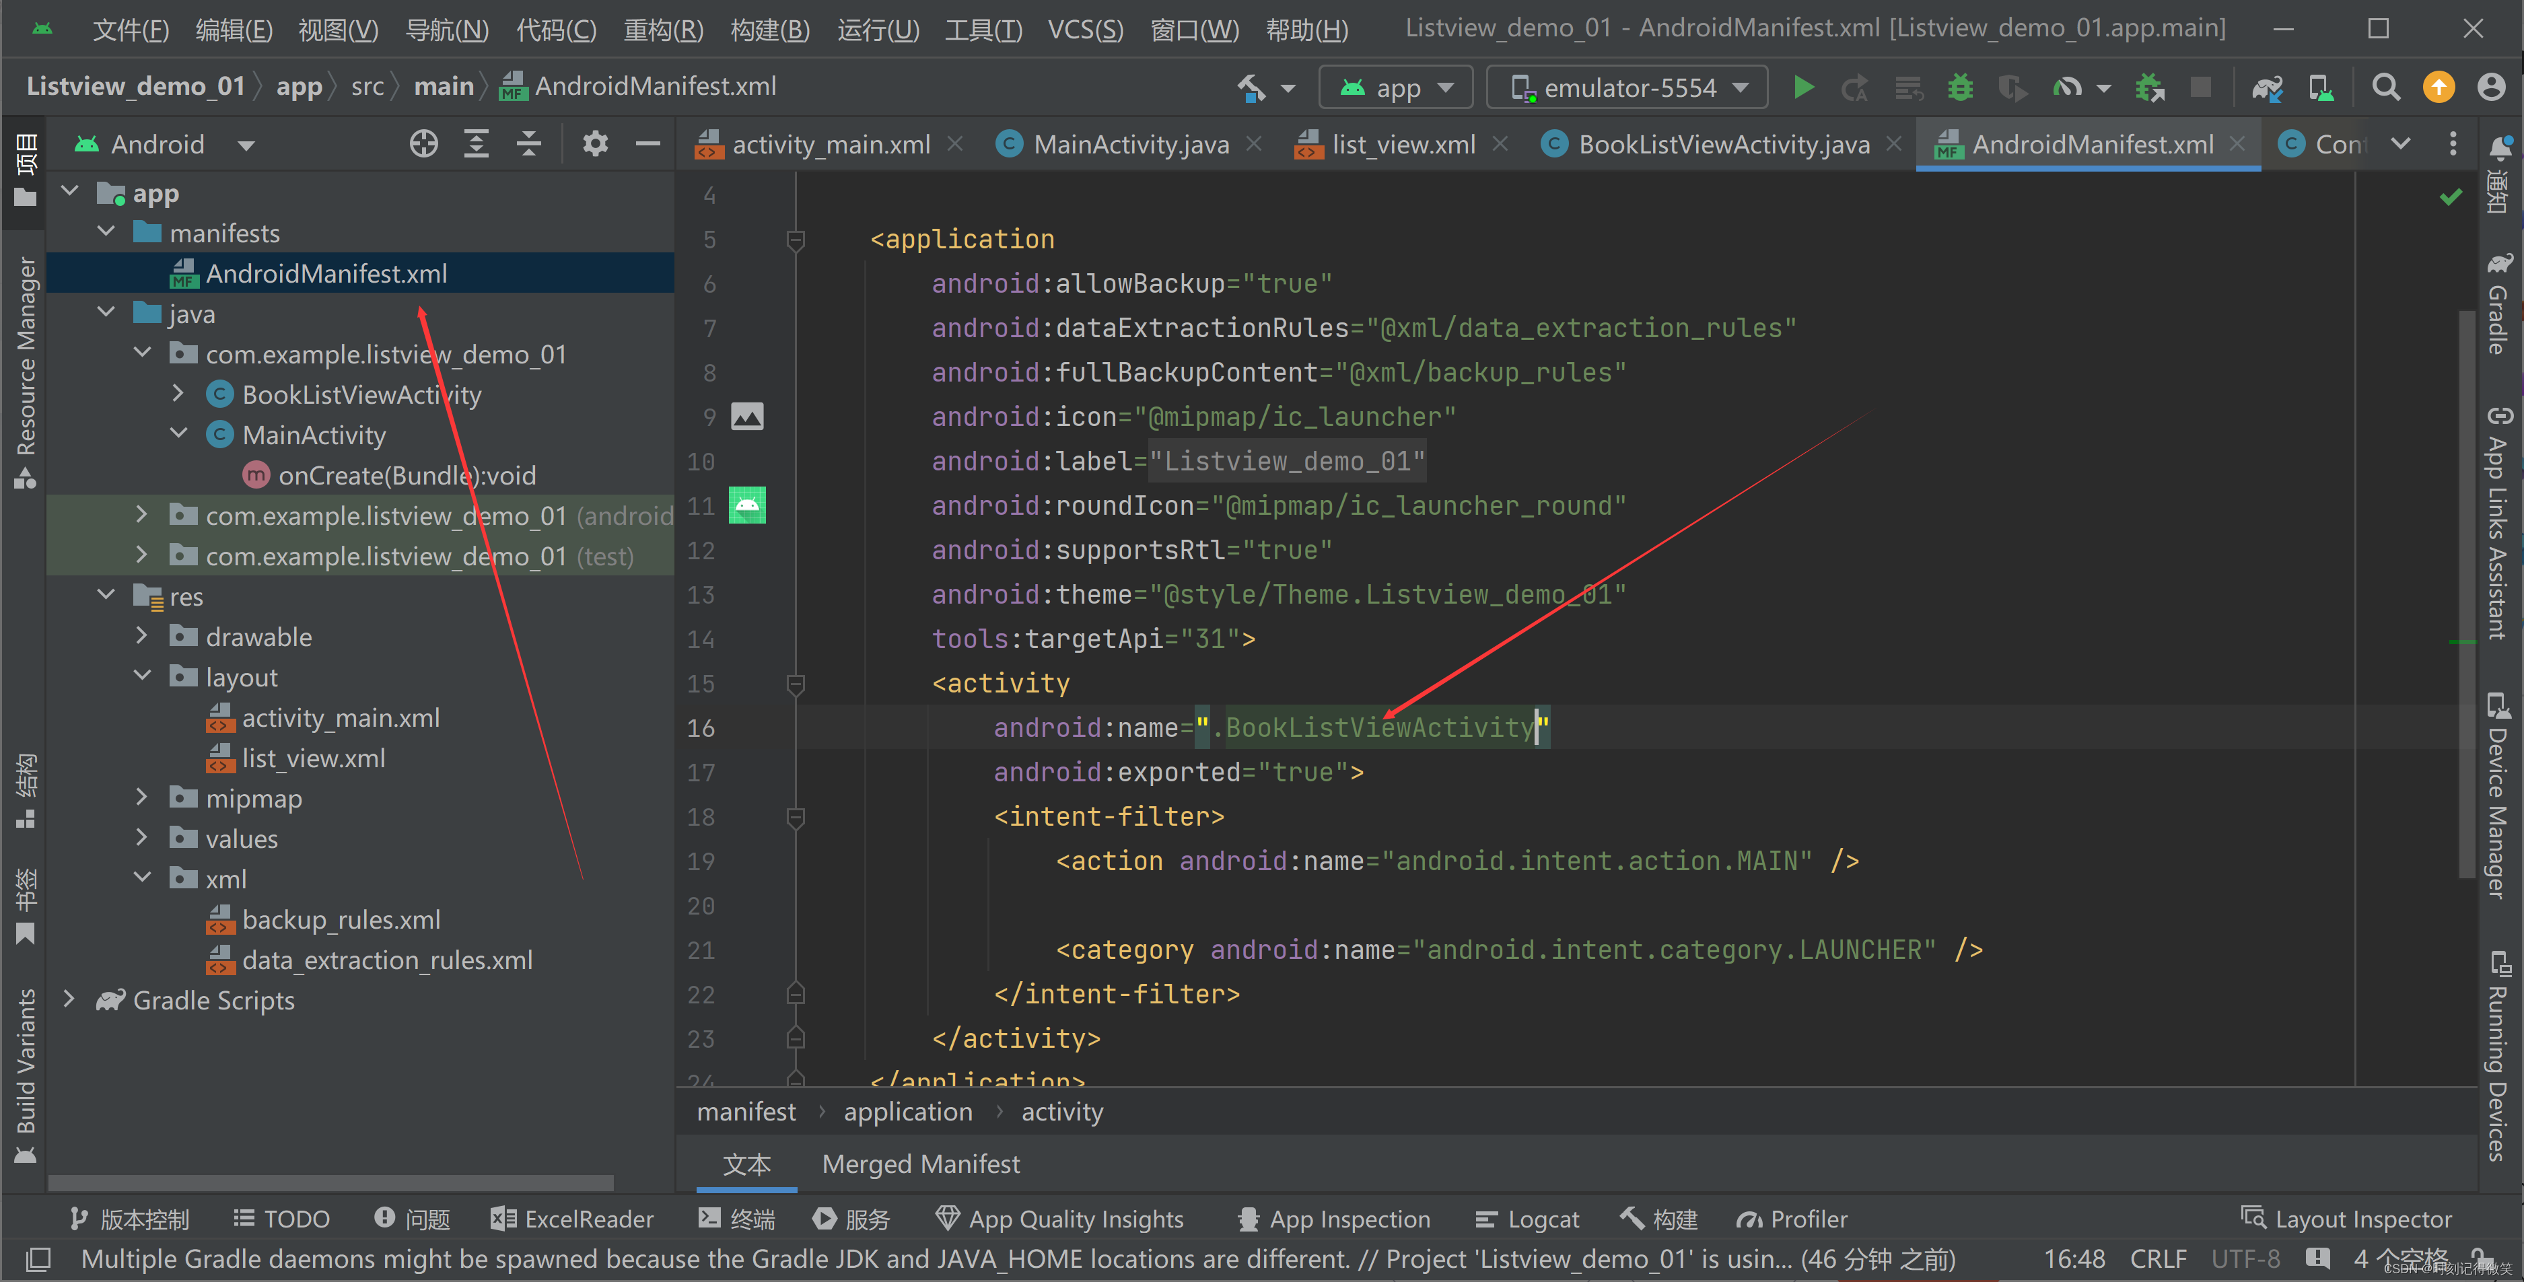Open the Logcat tool window
This screenshot has height=1282, width=2524.
point(1528,1219)
